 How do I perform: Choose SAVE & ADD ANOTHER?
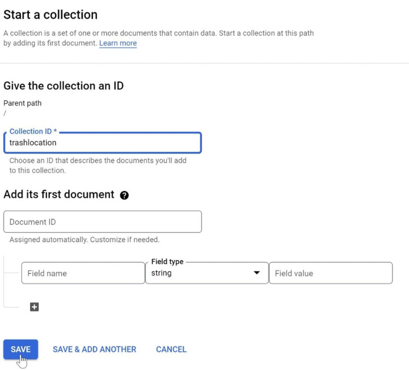click(95, 349)
